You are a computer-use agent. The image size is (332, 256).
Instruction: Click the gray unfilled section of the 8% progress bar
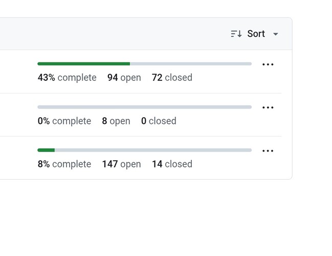(x=153, y=150)
